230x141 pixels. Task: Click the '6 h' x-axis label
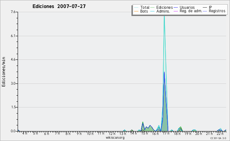46,133
